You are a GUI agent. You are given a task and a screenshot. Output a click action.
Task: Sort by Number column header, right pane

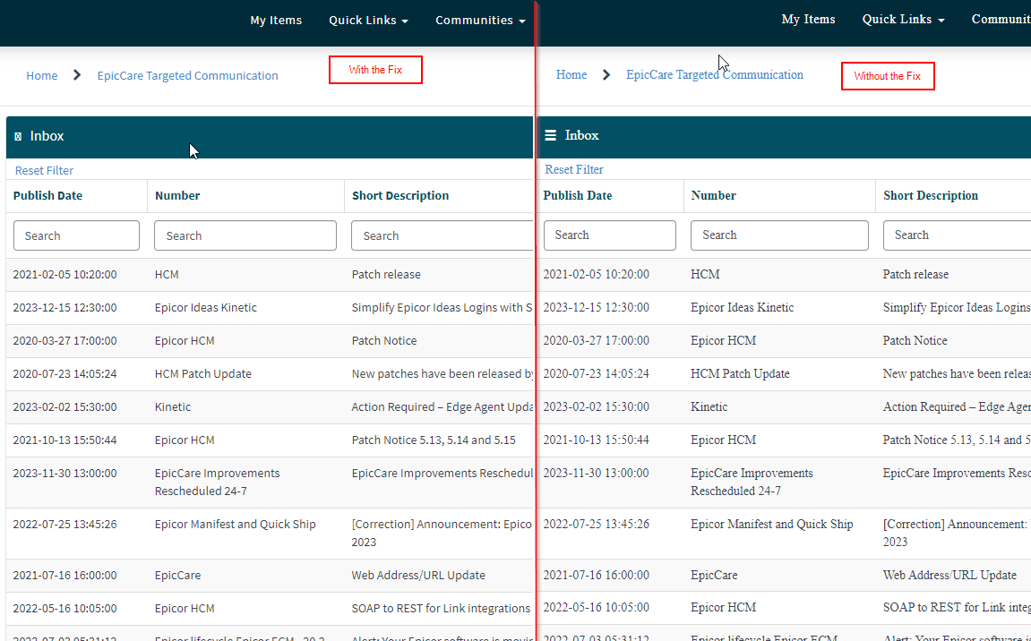(713, 195)
